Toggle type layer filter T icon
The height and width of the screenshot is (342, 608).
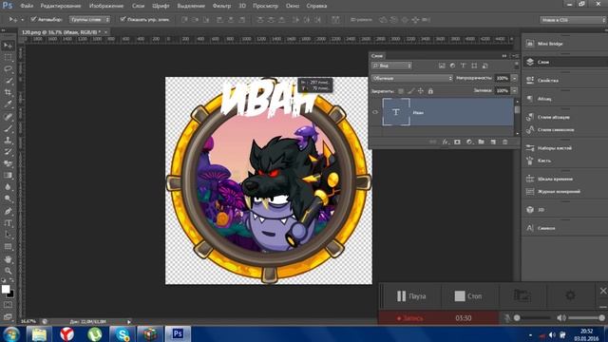coord(463,66)
